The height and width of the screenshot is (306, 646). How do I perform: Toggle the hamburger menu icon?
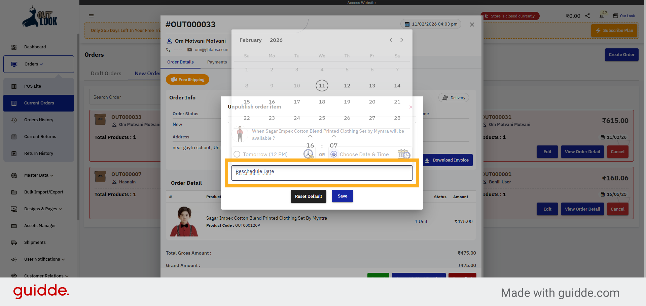click(x=91, y=16)
